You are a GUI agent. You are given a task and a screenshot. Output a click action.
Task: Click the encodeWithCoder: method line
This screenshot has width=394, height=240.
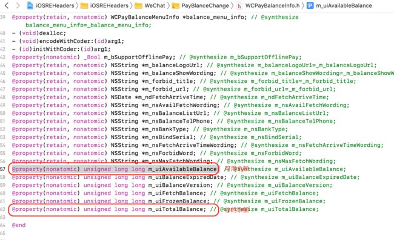tap(68, 41)
